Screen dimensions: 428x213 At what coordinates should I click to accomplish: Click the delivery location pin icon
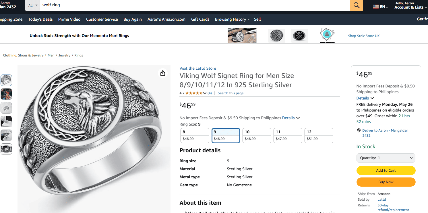(359, 130)
